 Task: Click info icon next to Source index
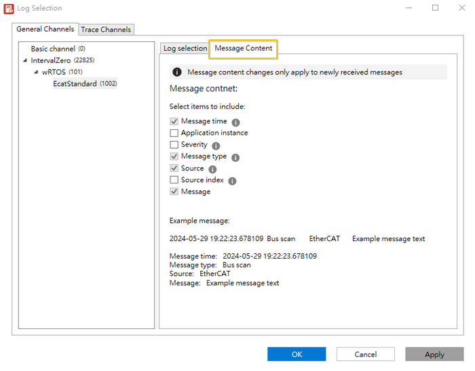coord(232,181)
